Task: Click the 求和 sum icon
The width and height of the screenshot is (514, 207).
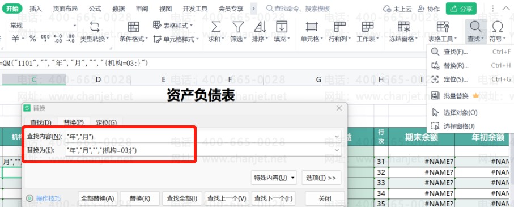Action: [x=216, y=27]
